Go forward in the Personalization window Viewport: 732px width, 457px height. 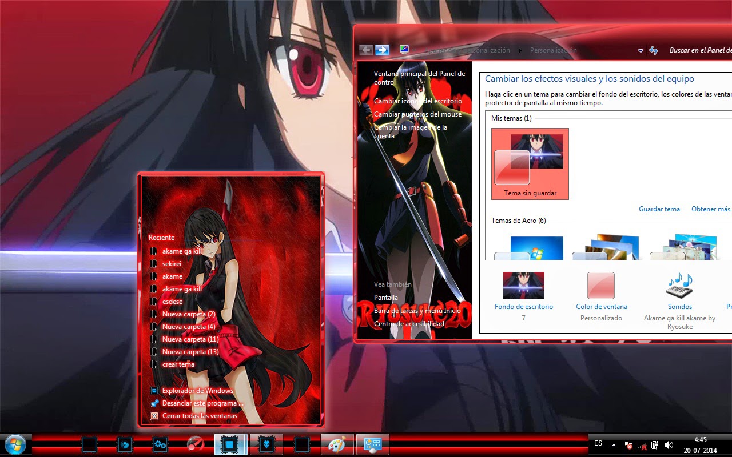pos(382,50)
